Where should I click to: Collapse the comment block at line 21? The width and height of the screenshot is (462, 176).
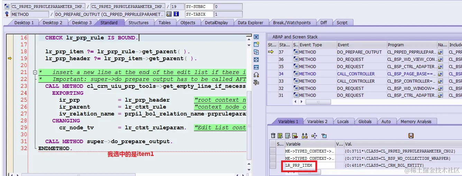point(35,72)
